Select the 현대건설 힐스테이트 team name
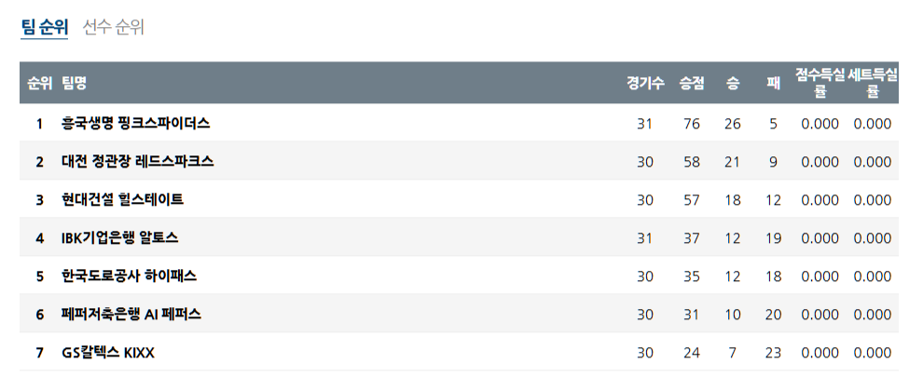Screen dimensions: 923x377 [x=122, y=199]
